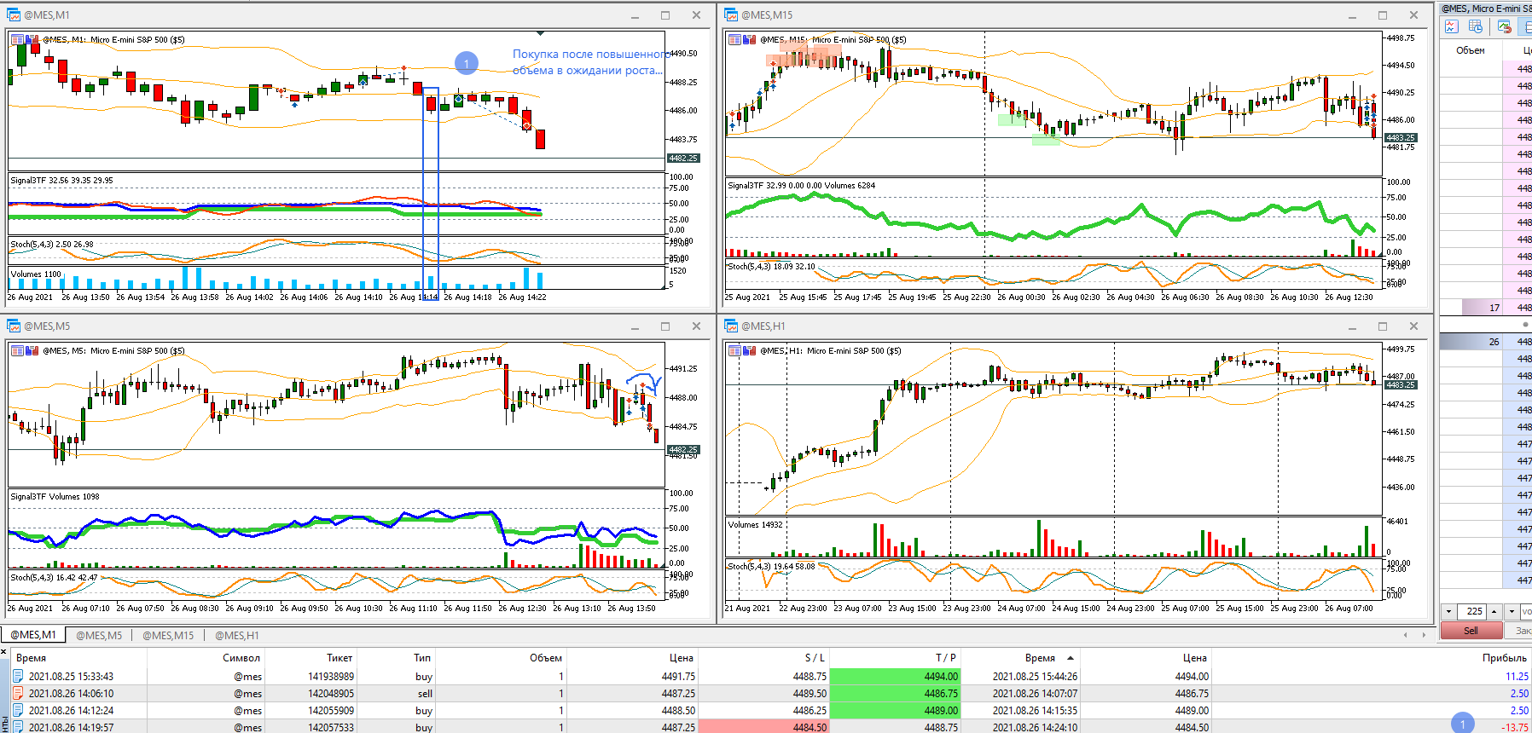Image resolution: width=1532 pixels, height=733 pixels.
Task: Click the red Sell button
Action: coord(1471,631)
